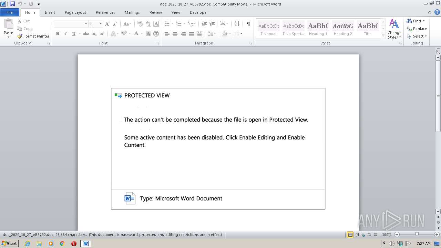The height and width of the screenshot is (248, 441).
Task: Open Word Help question mark icon
Action: (x=437, y=12)
